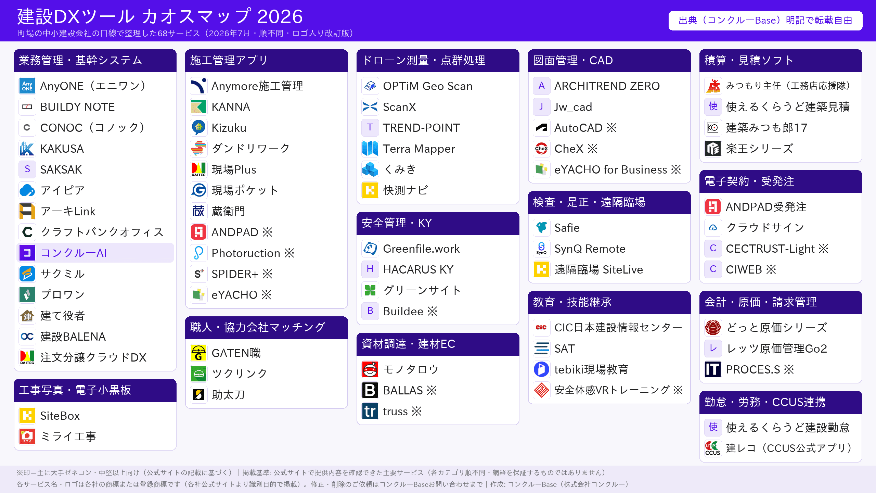Click the 使えるくらうど建設勤怠 text
This screenshot has height=493, width=876.
point(788,428)
